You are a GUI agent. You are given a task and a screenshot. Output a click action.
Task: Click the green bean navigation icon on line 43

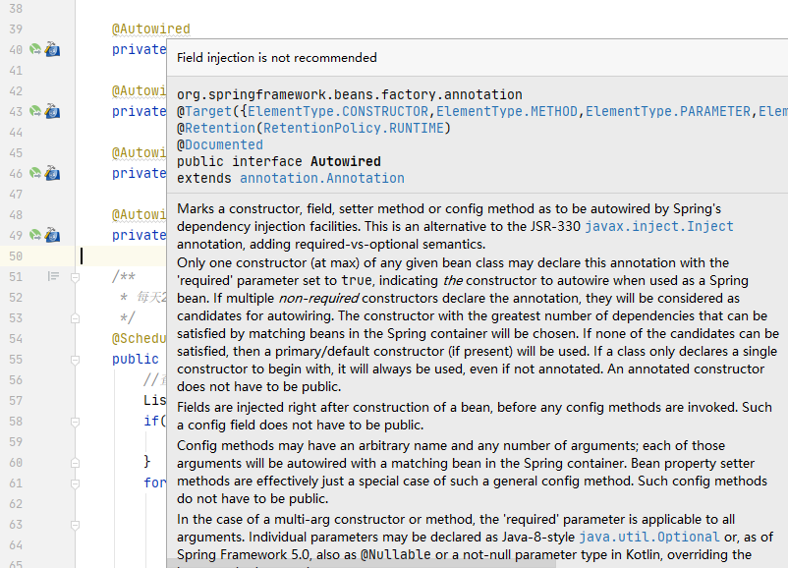click(35, 112)
